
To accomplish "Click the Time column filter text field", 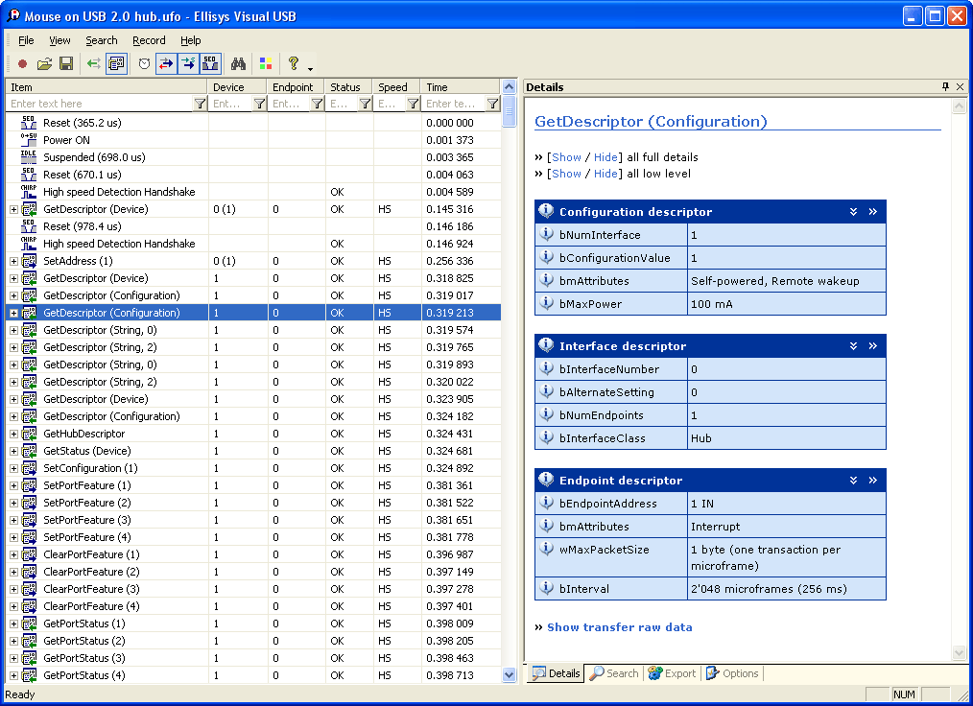I will tap(453, 104).
